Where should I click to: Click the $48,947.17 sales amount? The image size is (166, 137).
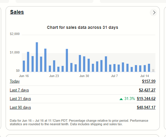click(x=146, y=108)
